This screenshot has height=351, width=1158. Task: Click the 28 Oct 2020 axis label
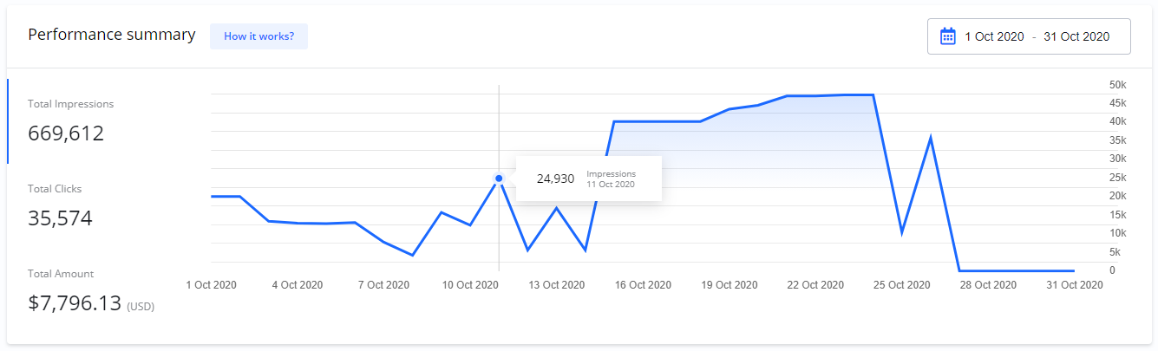pos(987,285)
